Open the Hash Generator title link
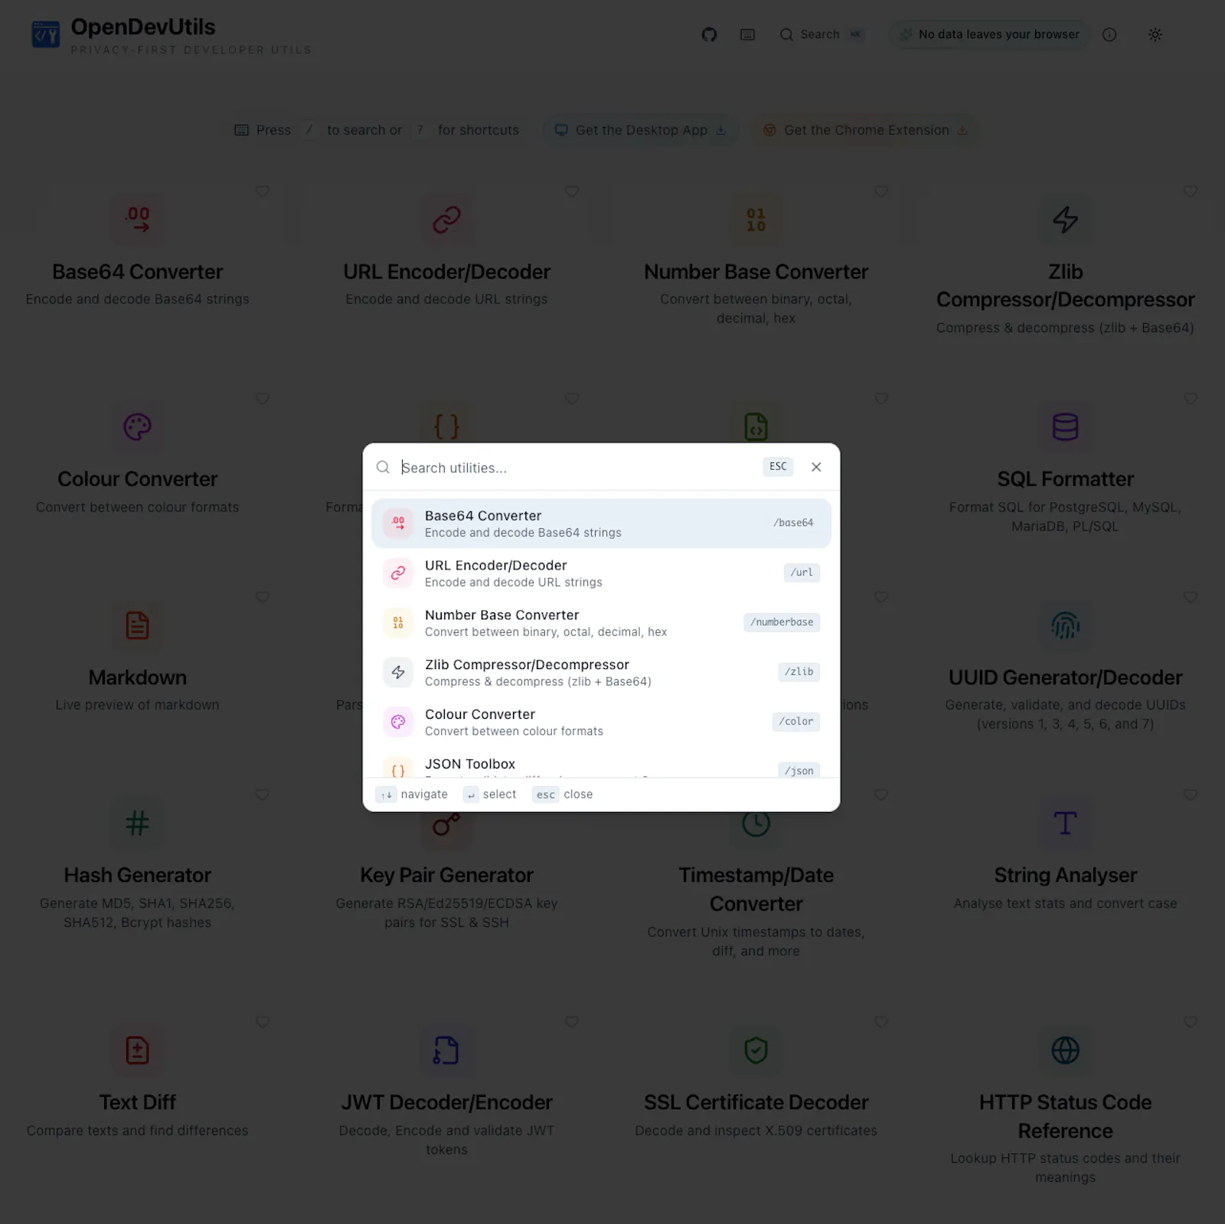The image size is (1225, 1224). coord(138,875)
